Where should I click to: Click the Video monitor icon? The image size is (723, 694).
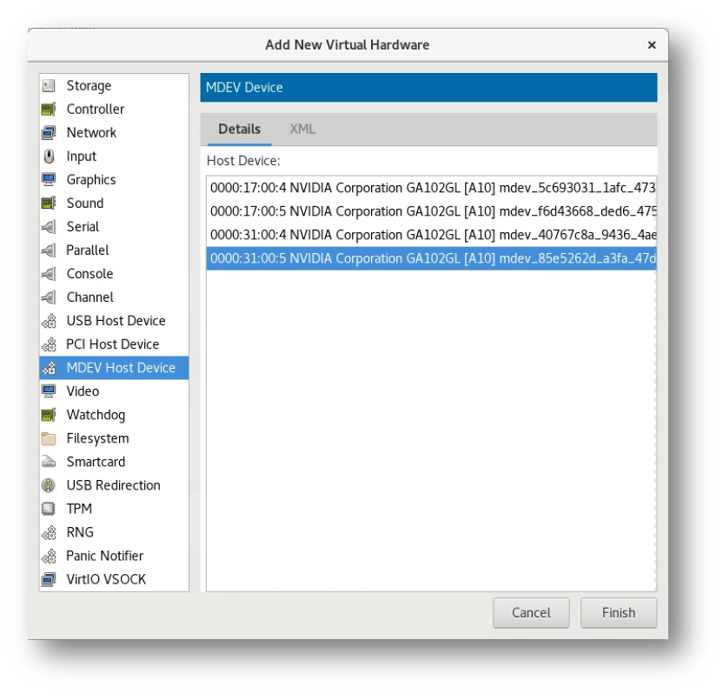[x=49, y=391]
